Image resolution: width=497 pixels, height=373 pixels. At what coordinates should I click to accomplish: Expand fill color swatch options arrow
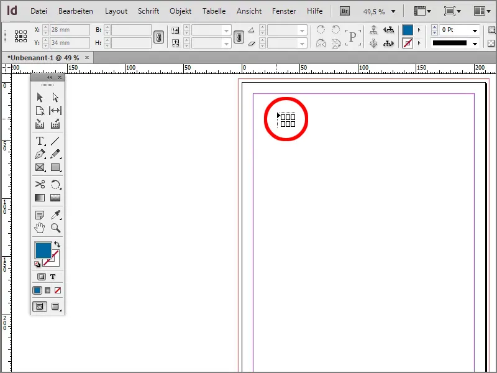pos(419,30)
